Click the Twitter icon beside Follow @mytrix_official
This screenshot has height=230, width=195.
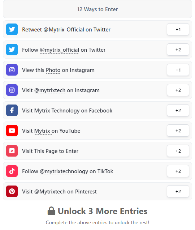coord(12,50)
